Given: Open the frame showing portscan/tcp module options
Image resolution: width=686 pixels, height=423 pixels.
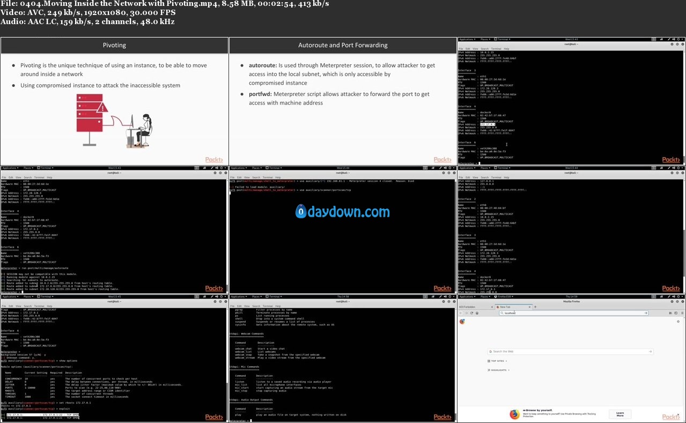Looking at the screenshot, I should tap(114, 358).
